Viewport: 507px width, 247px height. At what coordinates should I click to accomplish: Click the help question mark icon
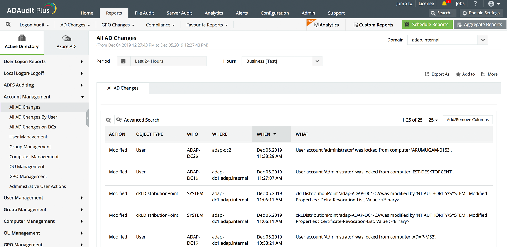coord(475,4)
